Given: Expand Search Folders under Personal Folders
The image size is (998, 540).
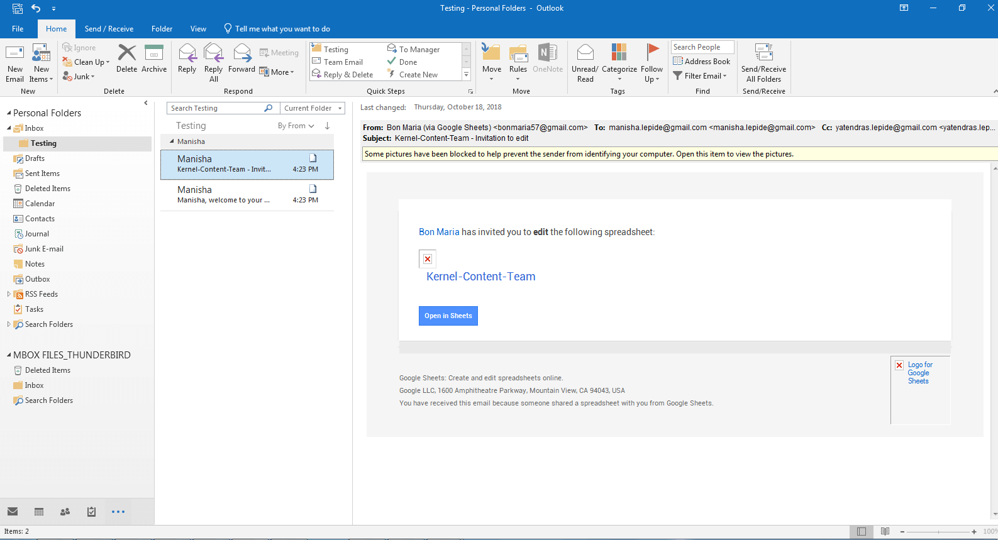Looking at the screenshot, I should coord(9,324).
